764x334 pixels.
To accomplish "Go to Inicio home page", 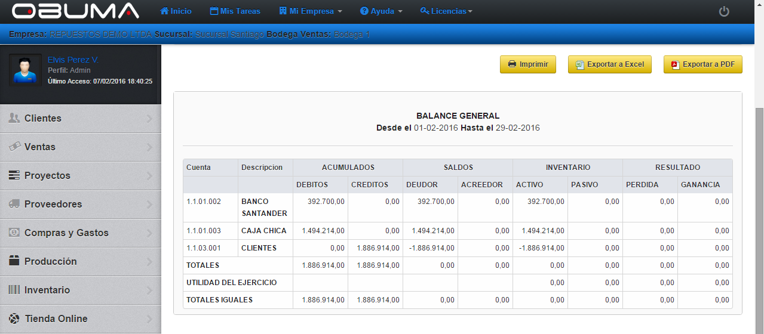I will (176, 11).
